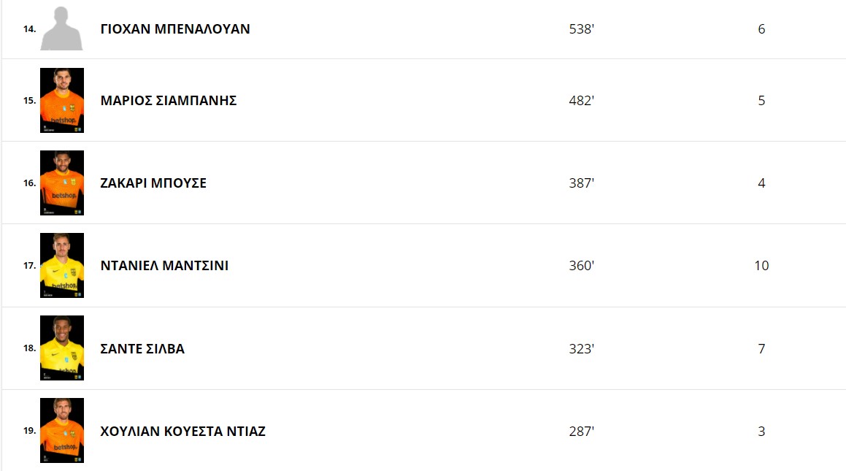Image resolution: width=846 pixels, height=471 pixels.
Task: Open the ΓΙΟΧΑΝ ΜΠΕΝΑΛΟΥΑΝ name link
Action: click(x=175, y=29)
